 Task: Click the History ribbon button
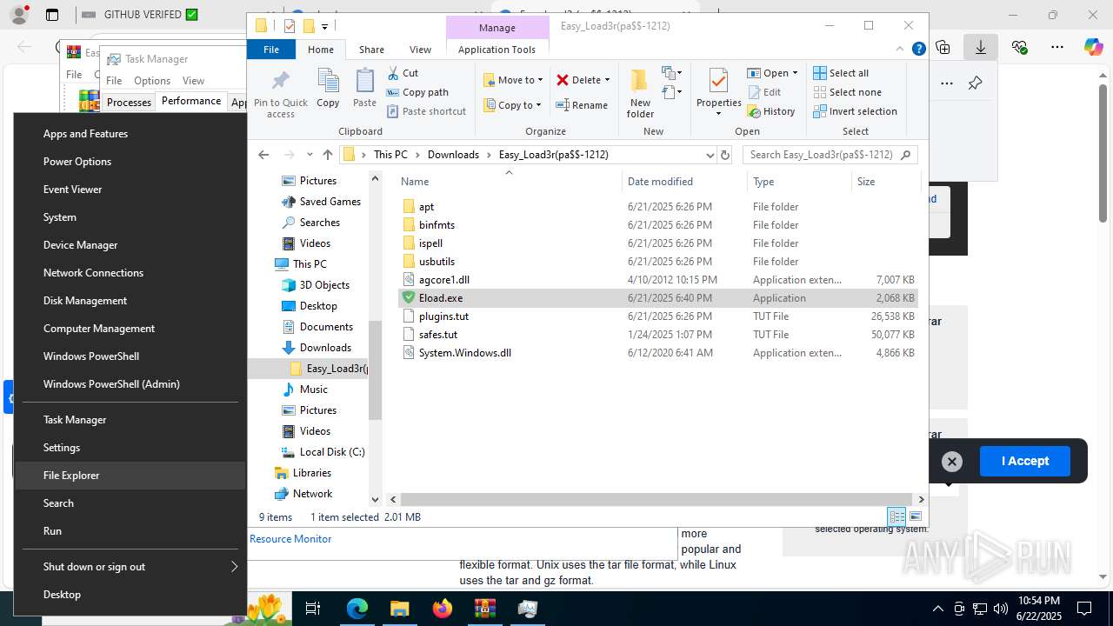click(x=770, y=111)
